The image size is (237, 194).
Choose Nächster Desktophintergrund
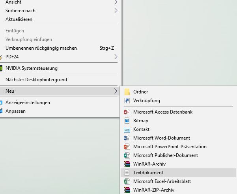36,80
